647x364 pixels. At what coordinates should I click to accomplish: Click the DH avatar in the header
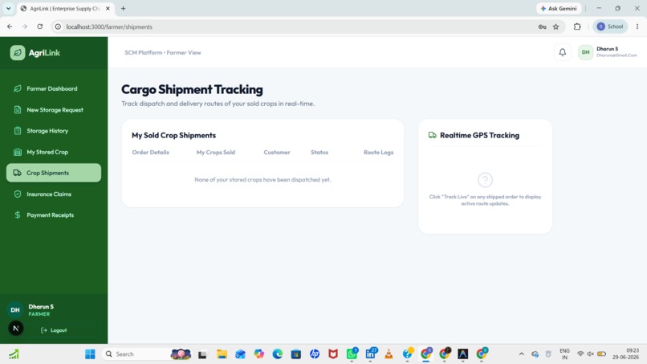585,52
